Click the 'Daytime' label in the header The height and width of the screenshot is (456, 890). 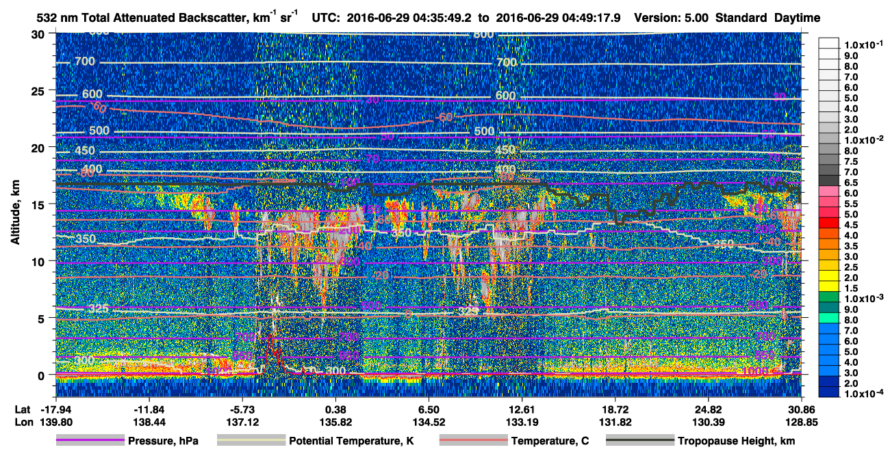tap(797, 18)
